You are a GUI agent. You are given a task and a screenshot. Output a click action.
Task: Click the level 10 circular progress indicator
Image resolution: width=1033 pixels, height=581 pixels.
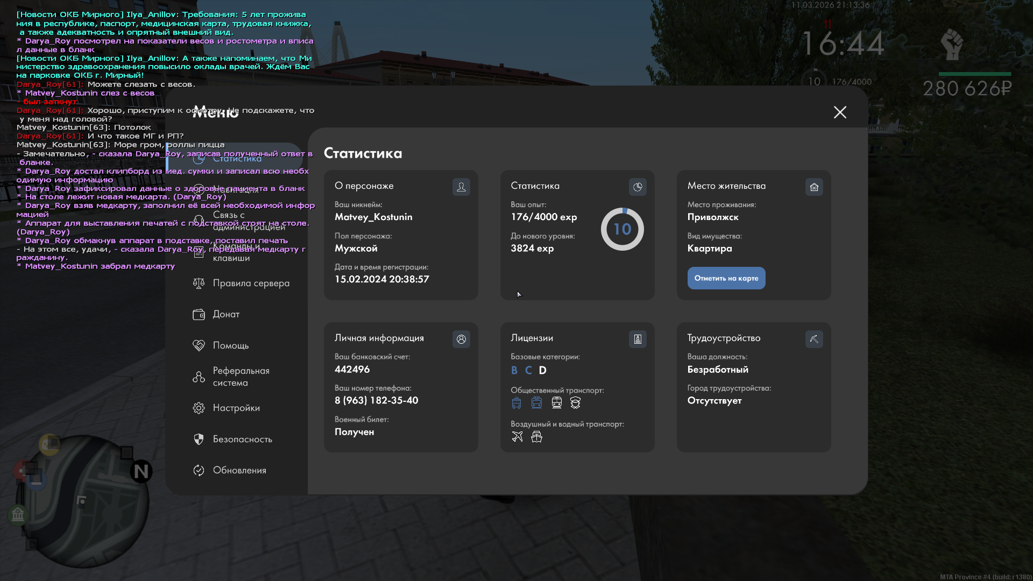pyautogui.click(x=622, y=229)
